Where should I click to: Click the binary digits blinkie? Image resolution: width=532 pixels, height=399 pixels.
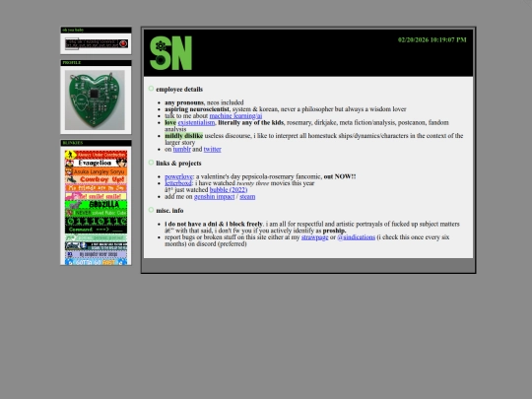point(96,221)
